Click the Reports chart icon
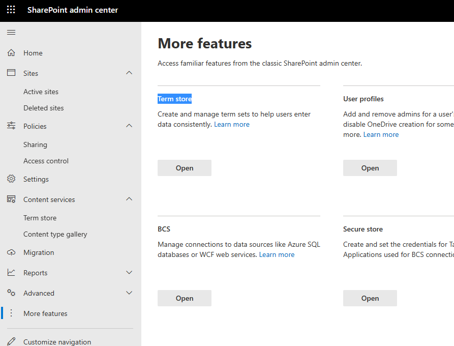454x346 pixels. tap(11, 272)
